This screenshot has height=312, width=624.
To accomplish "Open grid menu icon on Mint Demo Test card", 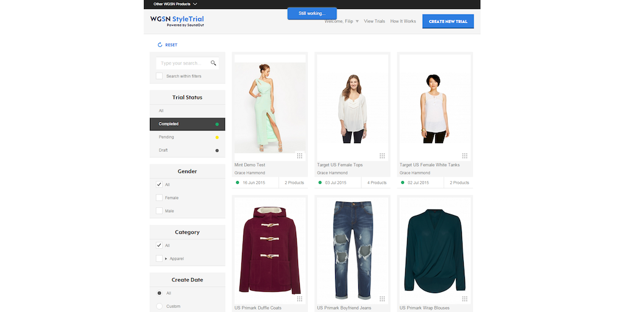I will coord(300,155).
